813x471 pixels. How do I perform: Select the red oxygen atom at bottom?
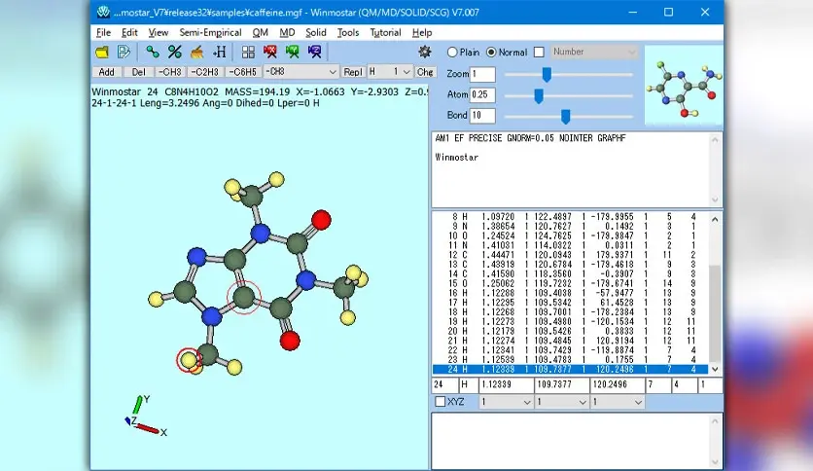[x=290, y=341]
